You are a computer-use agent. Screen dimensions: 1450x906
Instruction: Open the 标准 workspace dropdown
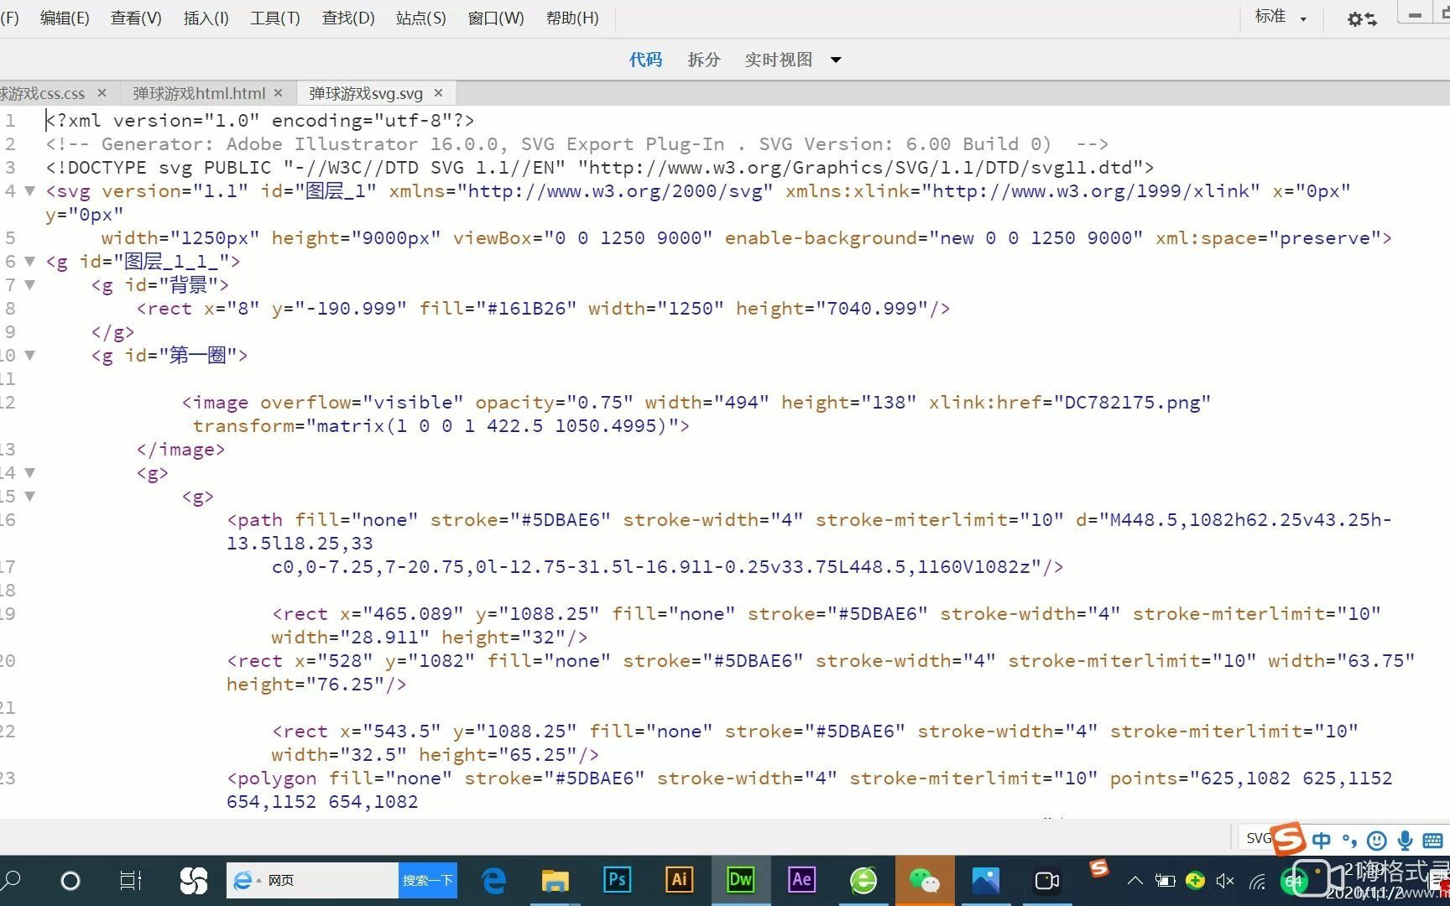(x=1280, y=17)
